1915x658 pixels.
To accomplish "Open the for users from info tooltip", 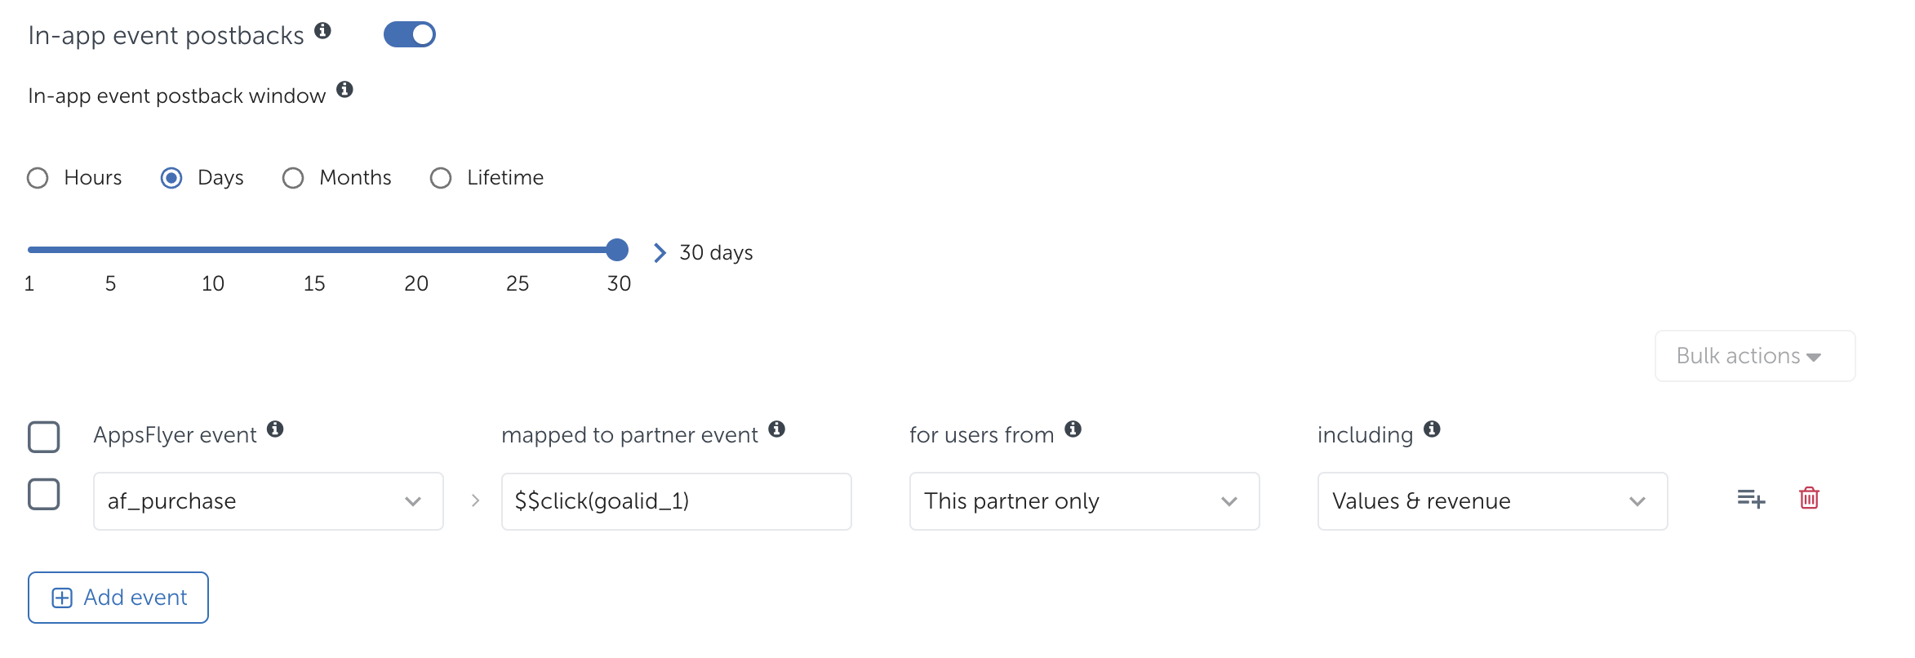I will pos(1072,428).
